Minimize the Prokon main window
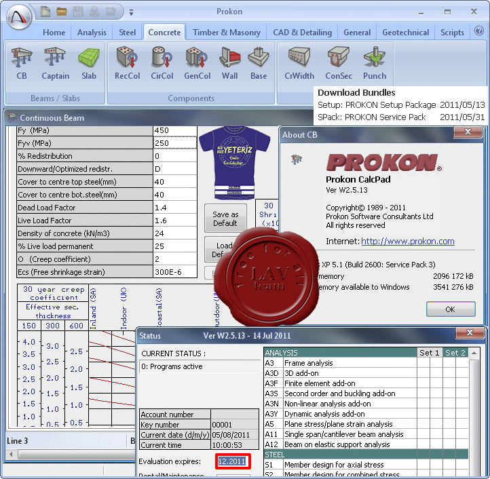 (x=421, y=12)
